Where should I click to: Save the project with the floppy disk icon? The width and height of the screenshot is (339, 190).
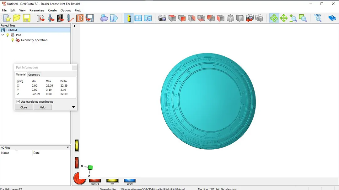point(27,18)
